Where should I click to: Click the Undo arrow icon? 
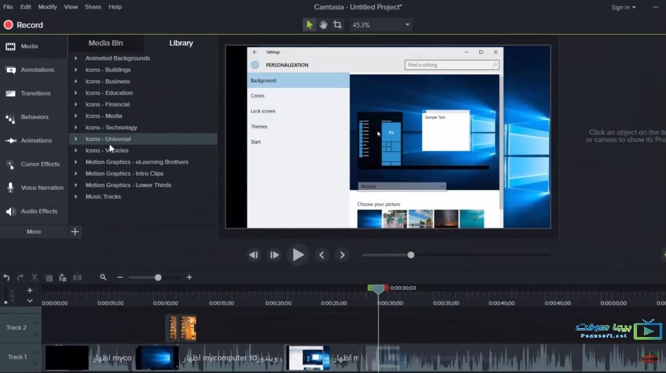(x=6, y=278)
